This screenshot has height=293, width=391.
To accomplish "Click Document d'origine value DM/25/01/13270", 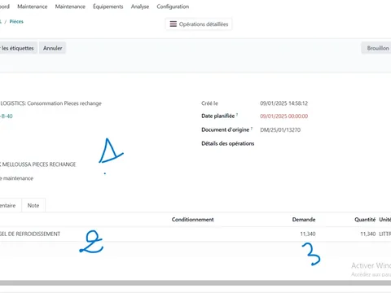I will point(280,129).
